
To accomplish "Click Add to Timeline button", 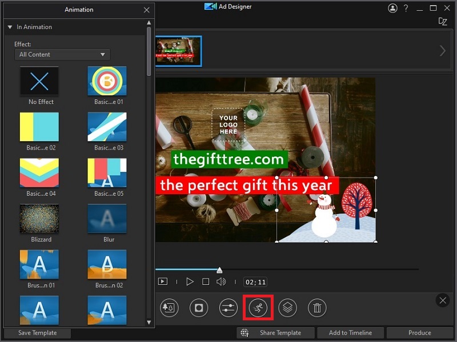I will pos(350,333).
